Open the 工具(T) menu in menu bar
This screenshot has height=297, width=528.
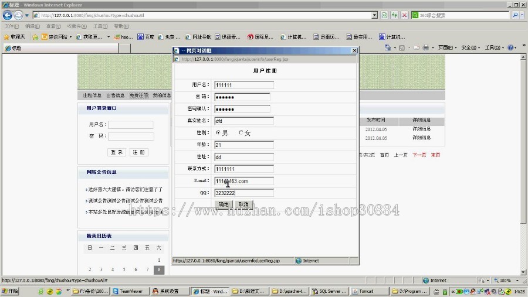100,26
